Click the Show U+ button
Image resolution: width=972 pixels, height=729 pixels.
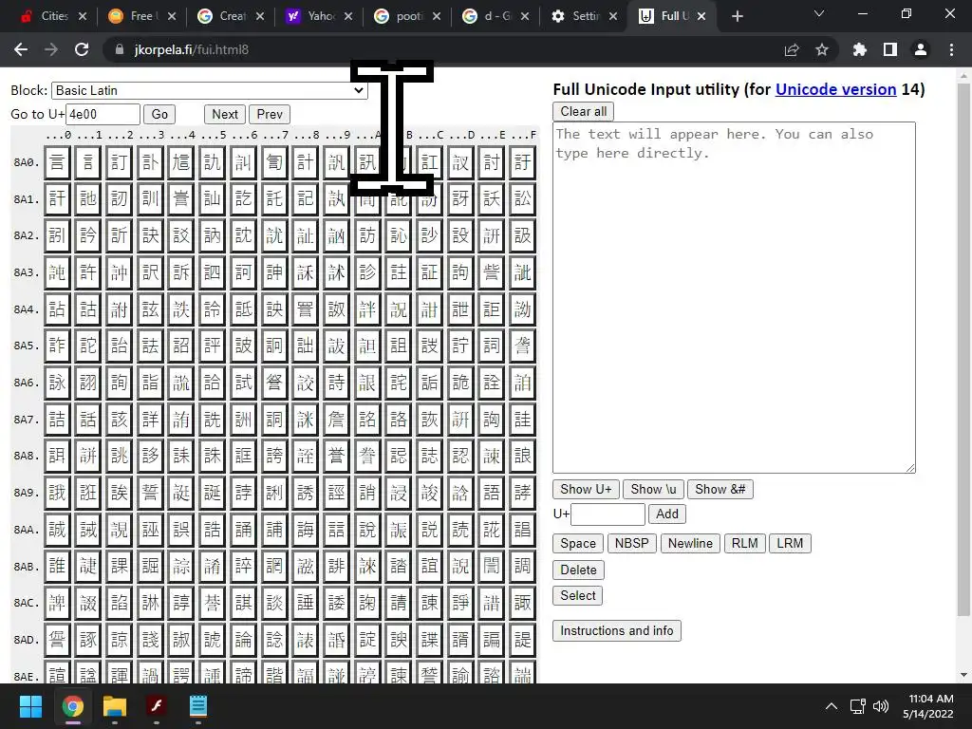[586, 489]
